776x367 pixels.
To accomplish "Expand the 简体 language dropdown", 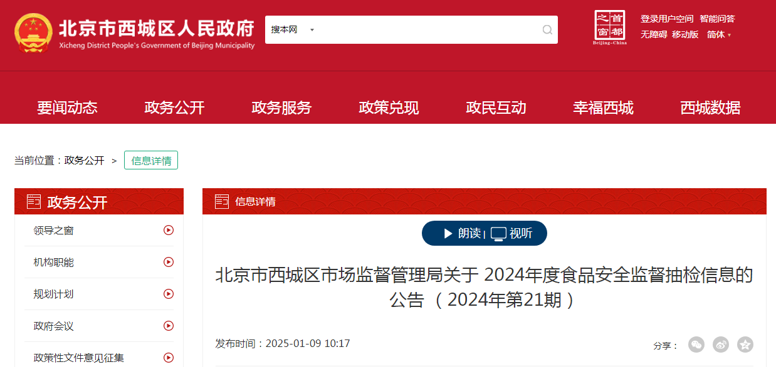I will coord(719,34).
